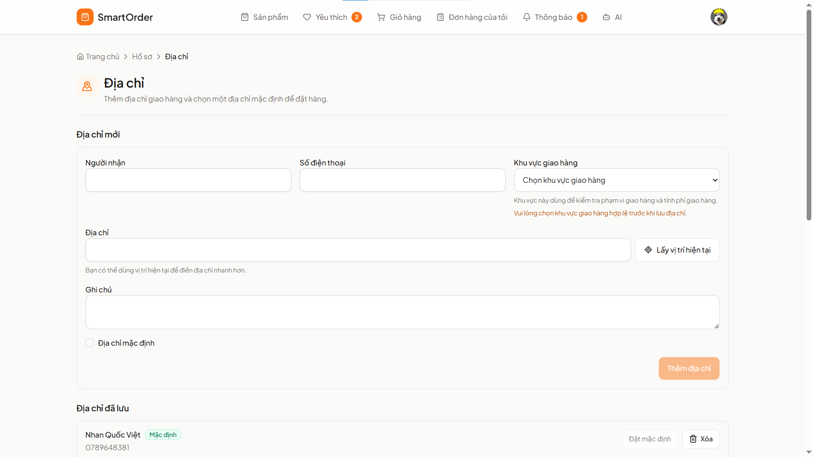
Task: Click the Yêu thích heart icon
Action: [307, 17]
